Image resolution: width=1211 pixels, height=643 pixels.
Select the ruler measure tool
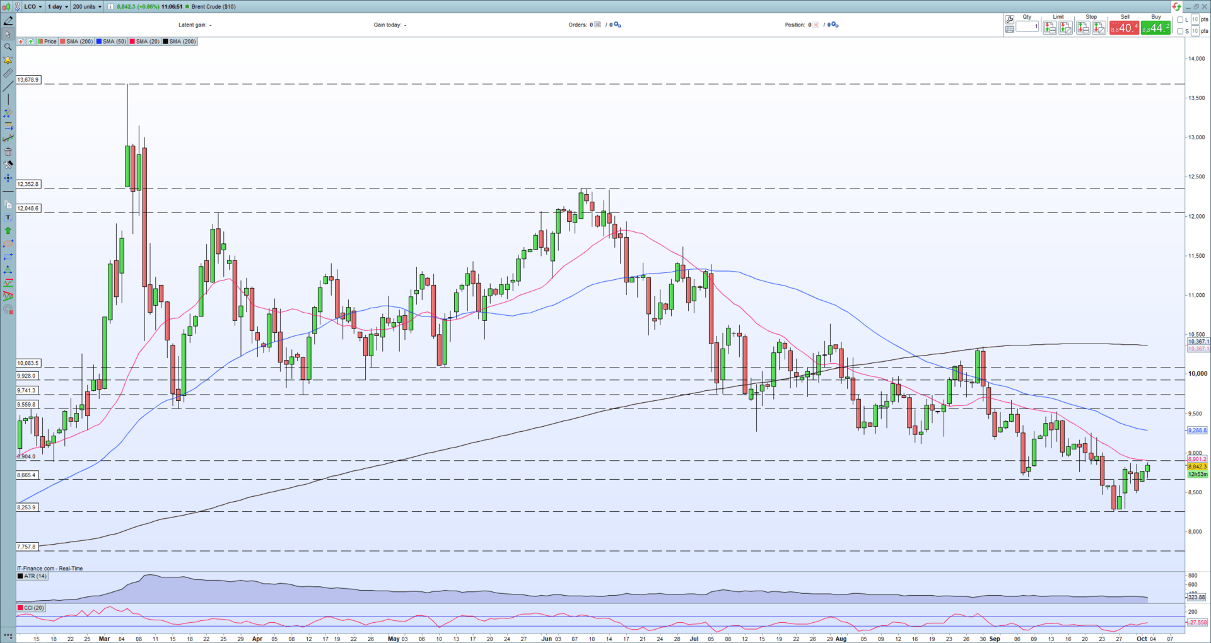tap(8, 73)
